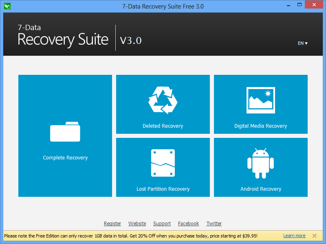
Task: Click the hard drive icon on Lost Partition Recovery
Action: click(163, 162)
